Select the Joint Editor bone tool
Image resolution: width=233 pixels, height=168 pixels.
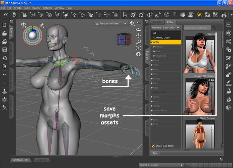(x=166, y=15)
